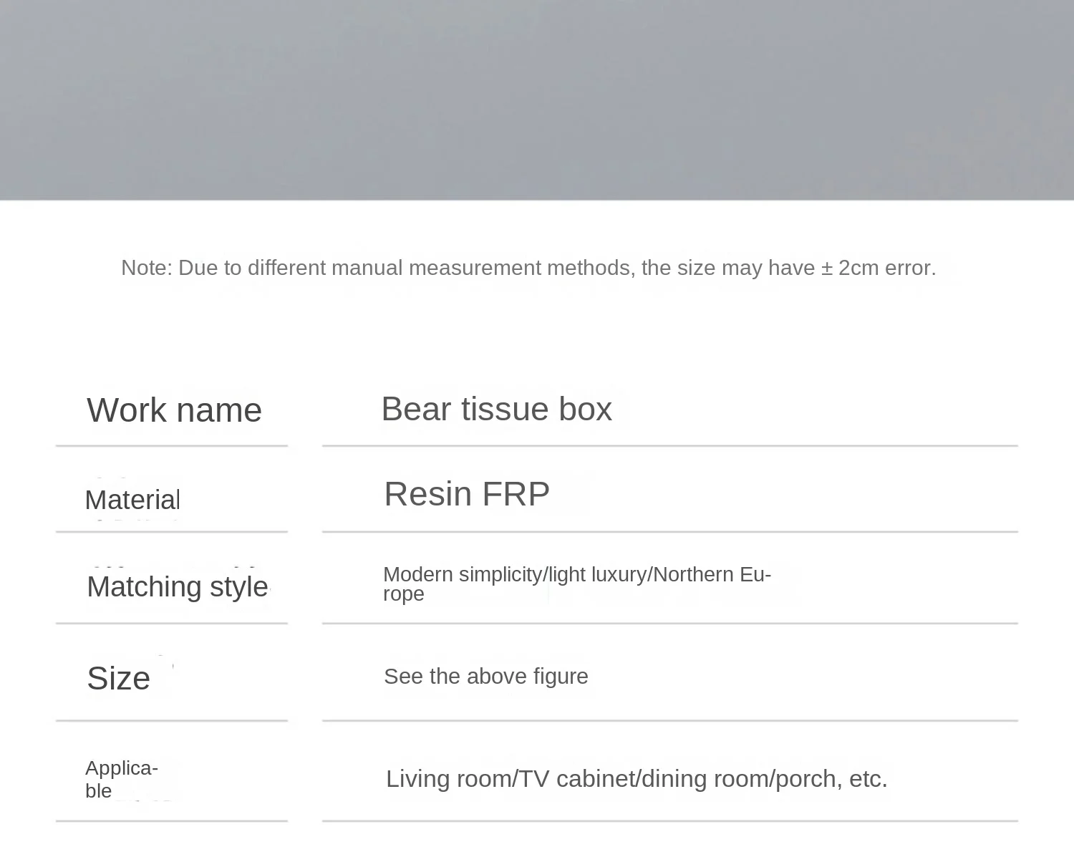Click the Living room/TV cabinet applicable text
Image resolution: width=1074 pixels, height=847 pixels.
pyautogui.click(x=637, y=779)
